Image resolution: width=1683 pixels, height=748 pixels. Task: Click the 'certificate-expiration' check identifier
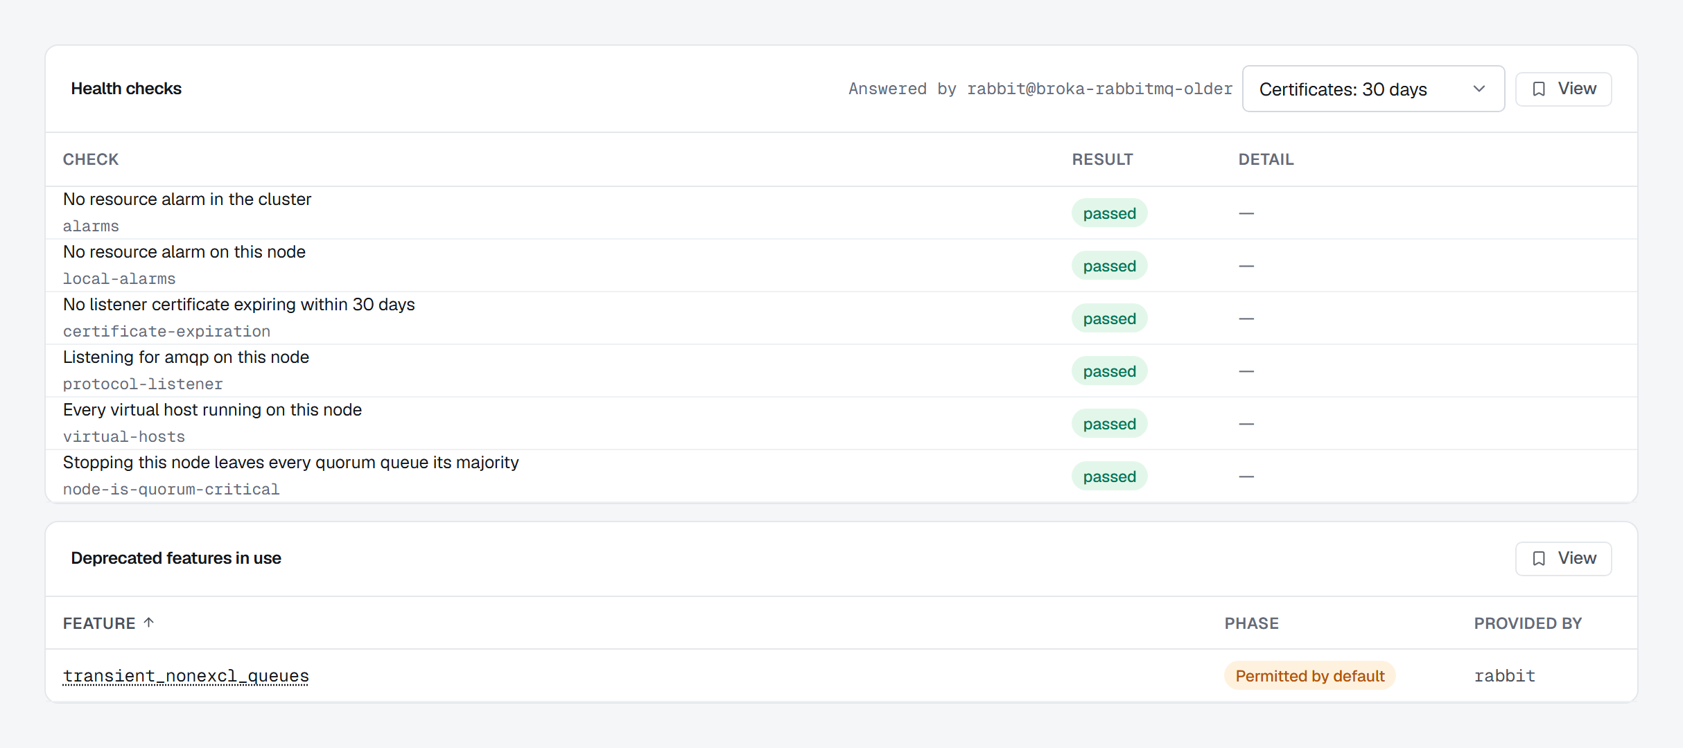click(x=166, y=332)
